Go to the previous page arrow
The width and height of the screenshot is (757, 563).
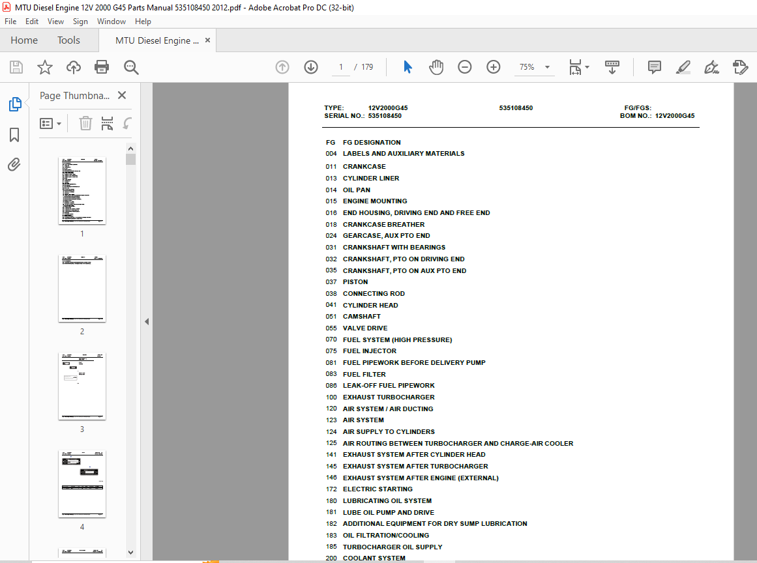pyautogui.click(x=282, y=67)
